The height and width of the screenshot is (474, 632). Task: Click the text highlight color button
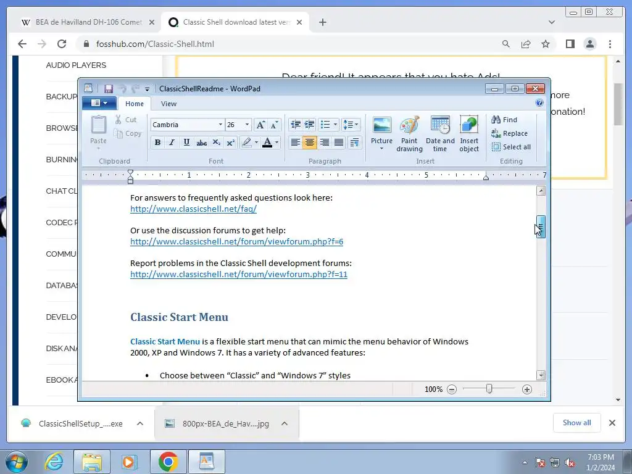(246, 143)
